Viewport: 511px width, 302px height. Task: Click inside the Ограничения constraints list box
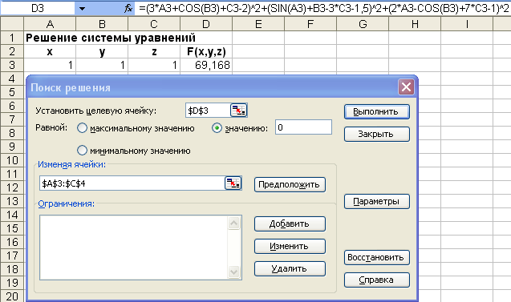click(x=134, y=248)
